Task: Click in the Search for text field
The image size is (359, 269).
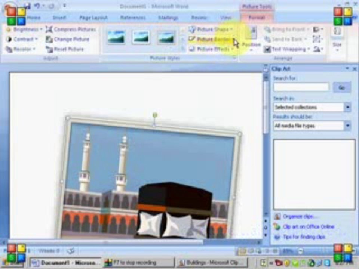Action: (x=301, y=87)
